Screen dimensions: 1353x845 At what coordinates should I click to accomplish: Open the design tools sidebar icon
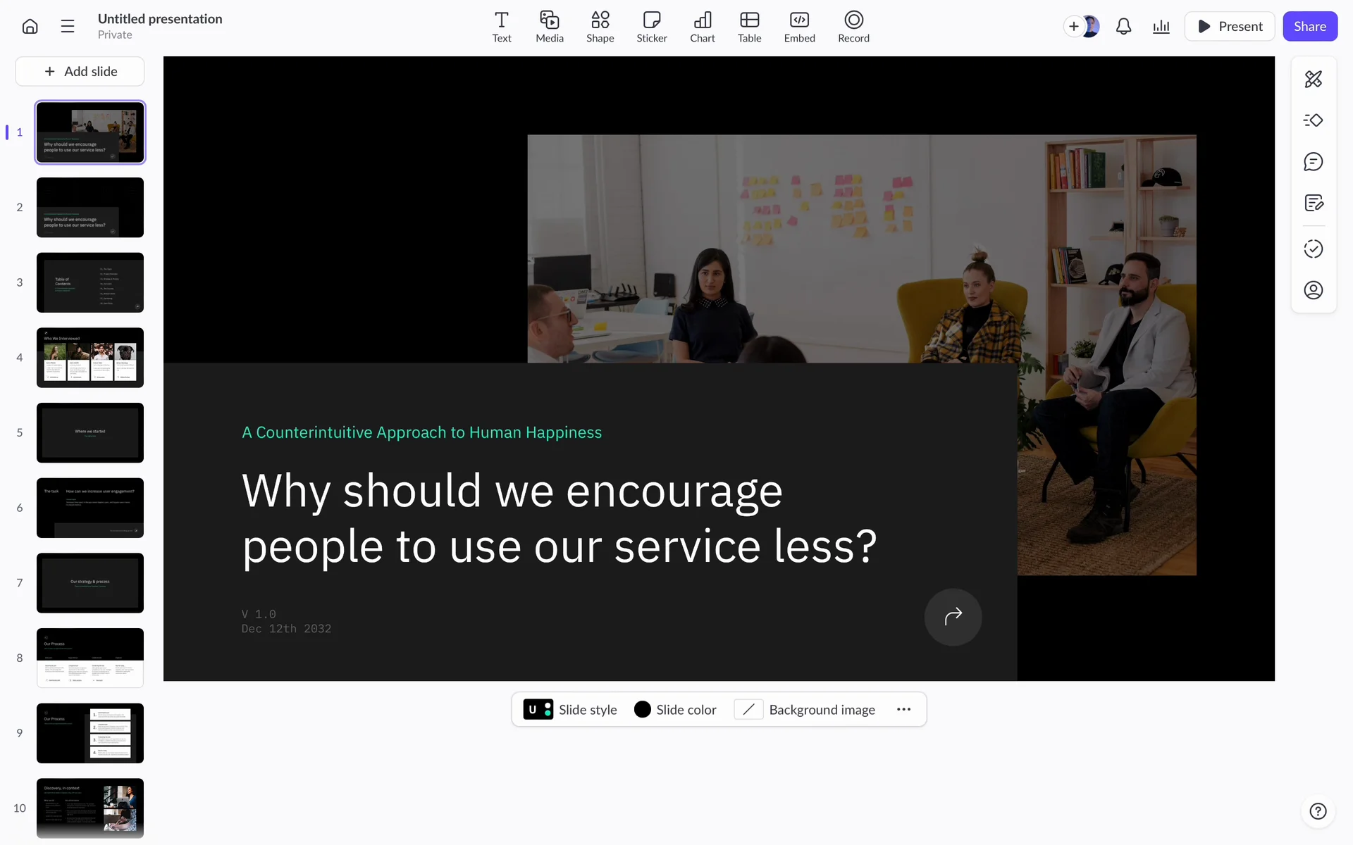1313,79
